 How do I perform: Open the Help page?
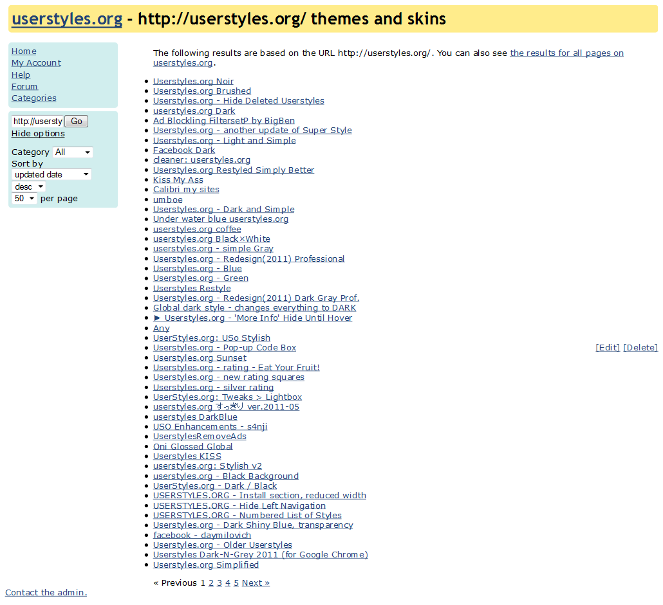click(20, 75)
